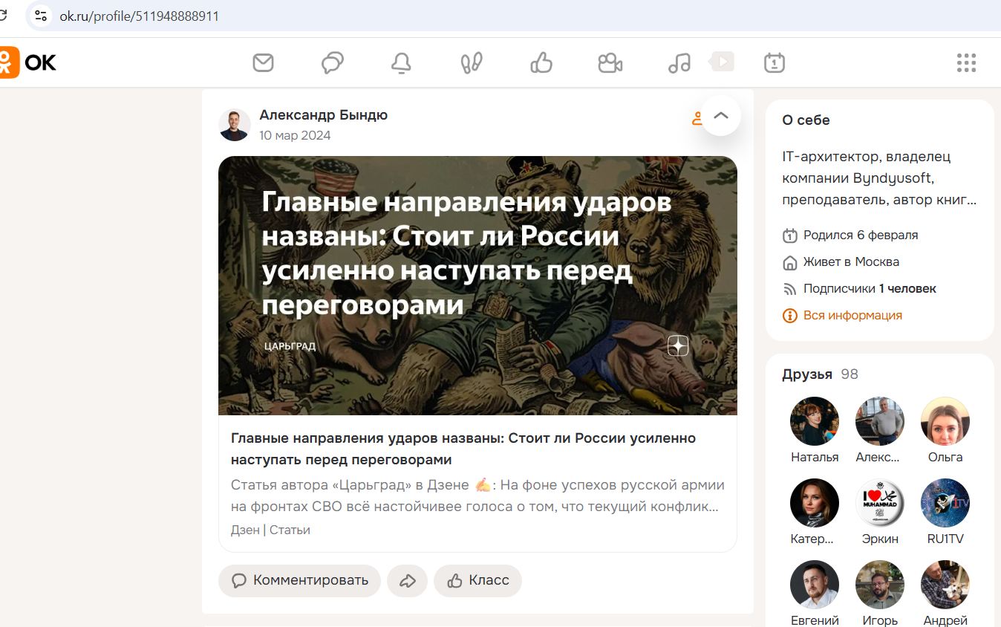Open friend Ольга avatar
The width and height of the screenshot is (1001, 627).
tap(945, 421)
